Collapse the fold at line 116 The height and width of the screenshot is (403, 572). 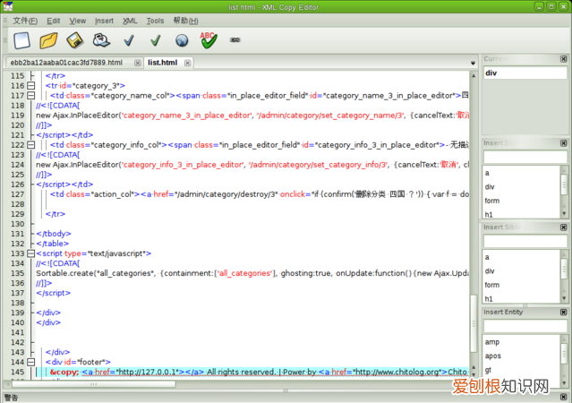(x=30, y=85)
